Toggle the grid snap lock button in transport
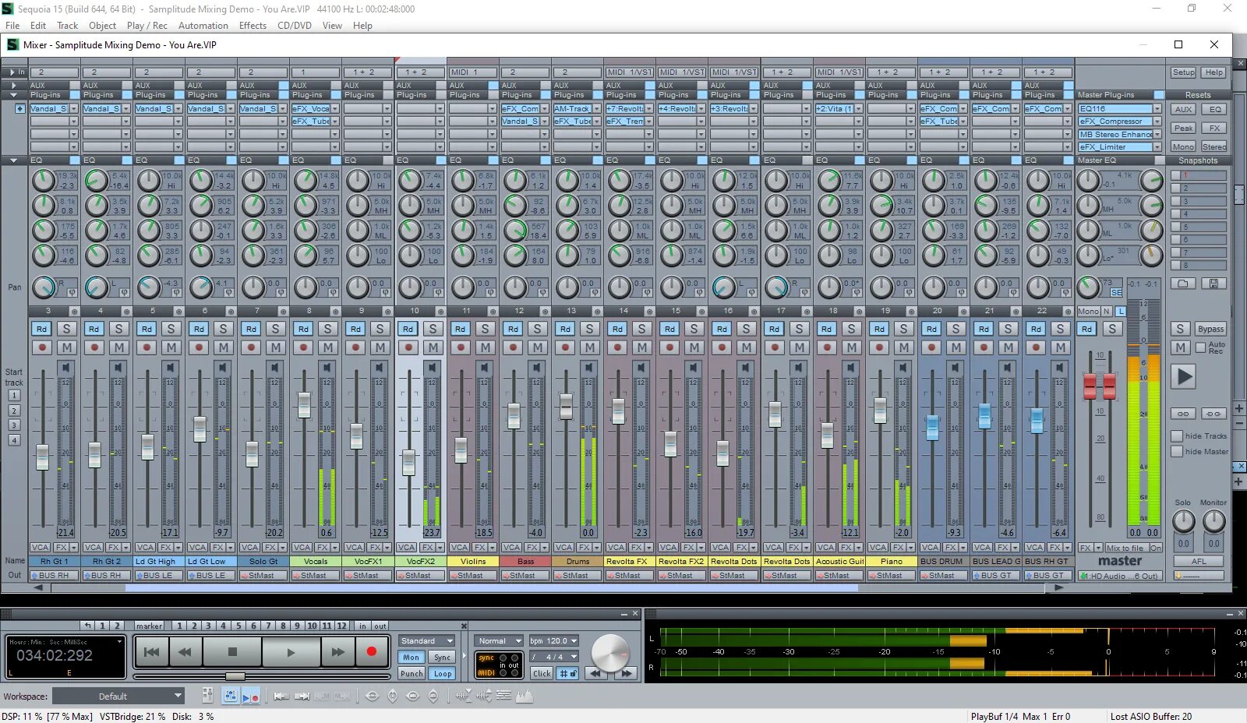The width and height of the screenshot is (1247, 723). [x=569, y=673]
